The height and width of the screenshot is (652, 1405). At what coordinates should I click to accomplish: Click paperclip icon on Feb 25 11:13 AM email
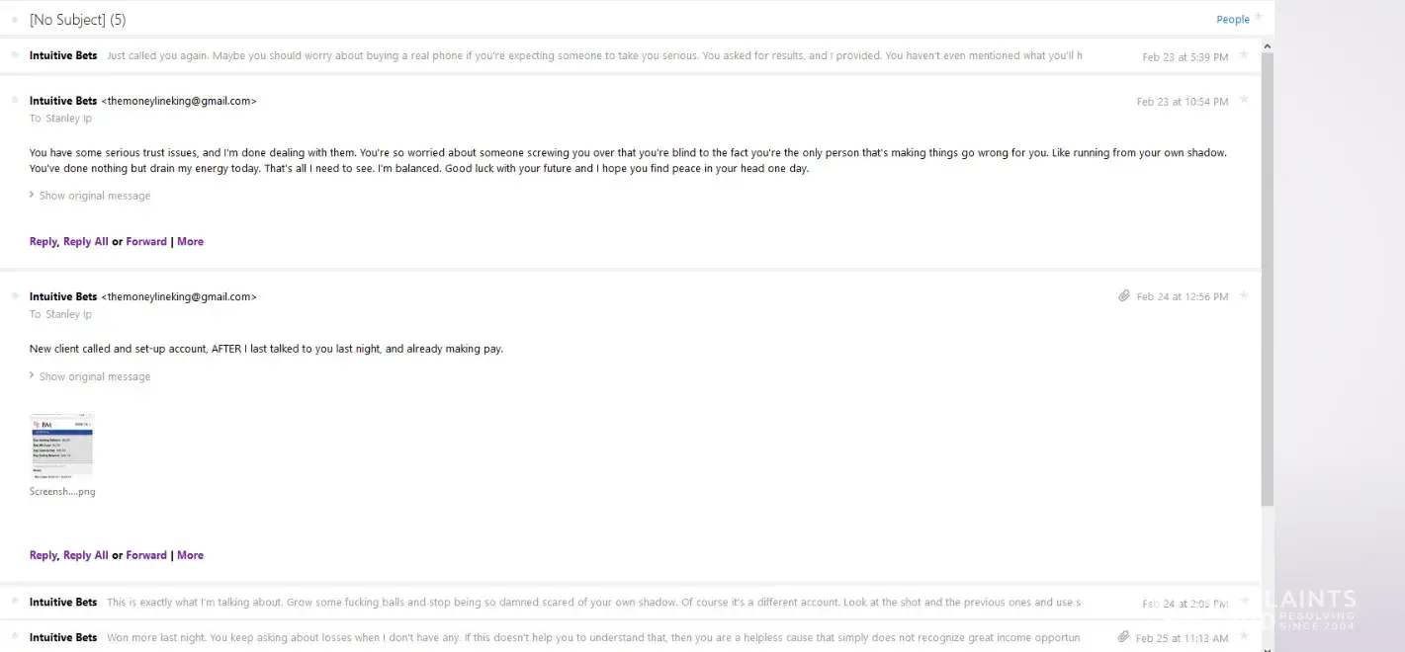point(1124,637)
